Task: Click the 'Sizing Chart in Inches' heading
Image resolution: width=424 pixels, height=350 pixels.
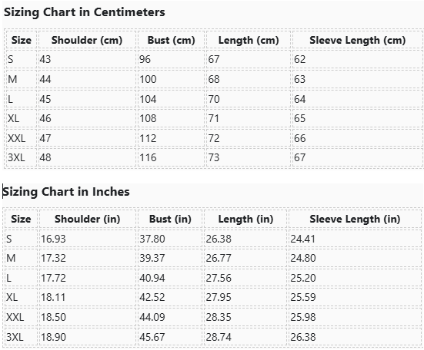Action: click(x=66, y=192)
